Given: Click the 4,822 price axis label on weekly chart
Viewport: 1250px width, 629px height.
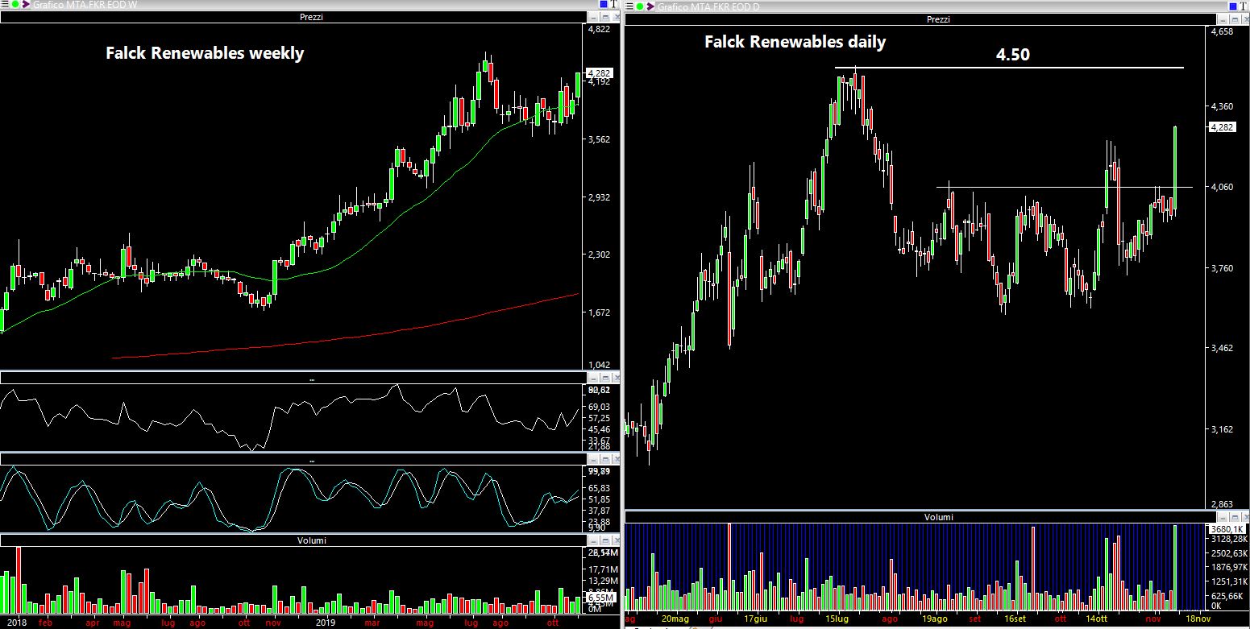Looking at the screenshot, I should [599, 29].
